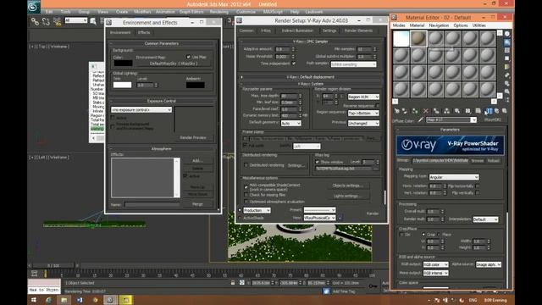Toggle sample Background checker icon

tap(507, 51)
